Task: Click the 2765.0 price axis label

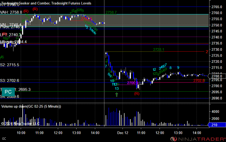Action: coord(216,7)
